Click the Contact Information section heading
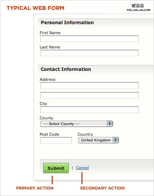 [66, 69]
